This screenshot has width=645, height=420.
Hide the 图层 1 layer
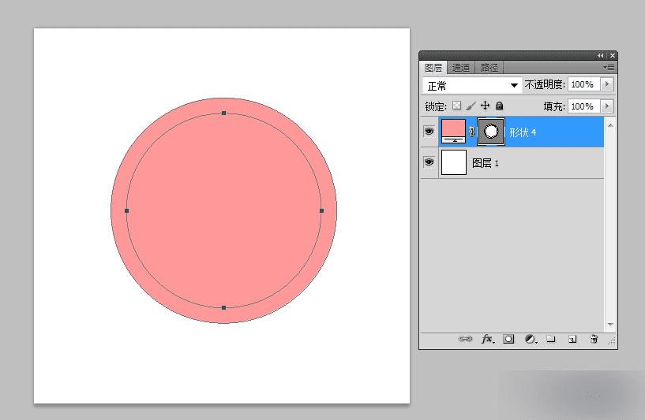click(429, 162)
